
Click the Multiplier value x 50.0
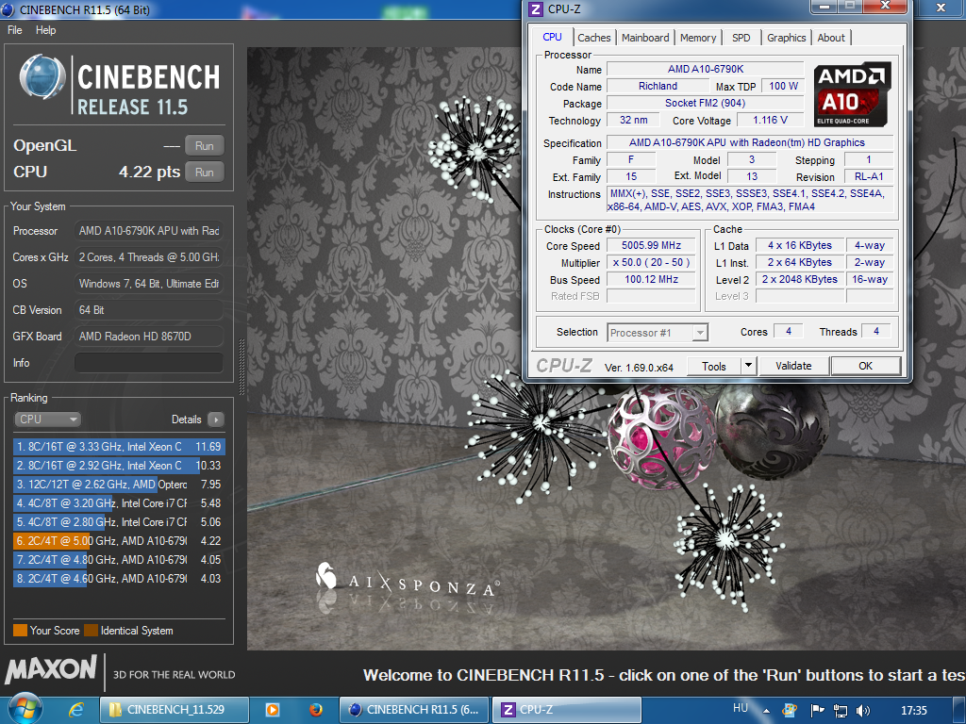coord(651,262)
